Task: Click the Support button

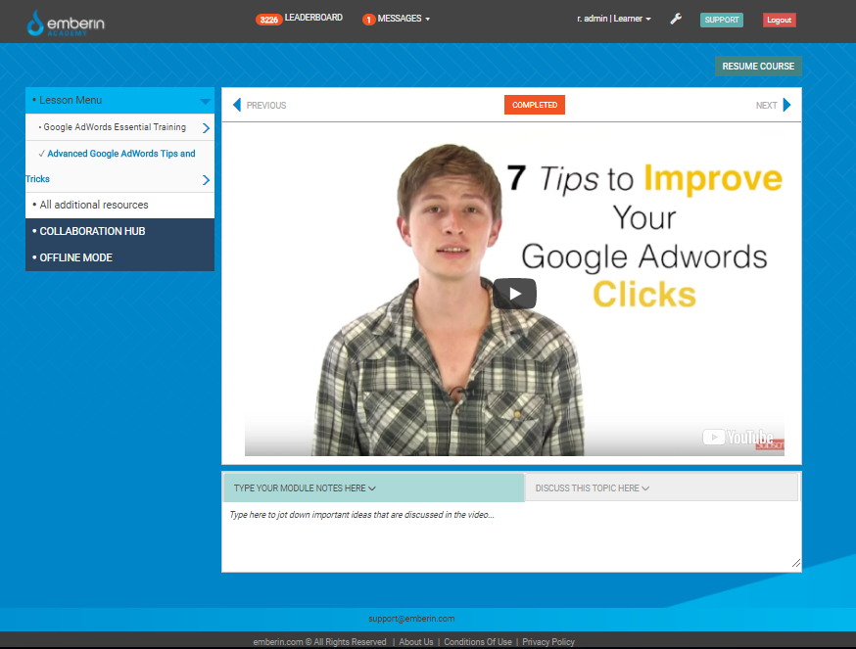Action: tap(722, 20)
